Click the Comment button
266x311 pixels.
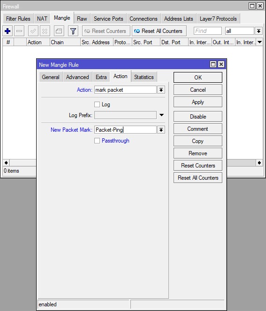click(x=198, y=129)
